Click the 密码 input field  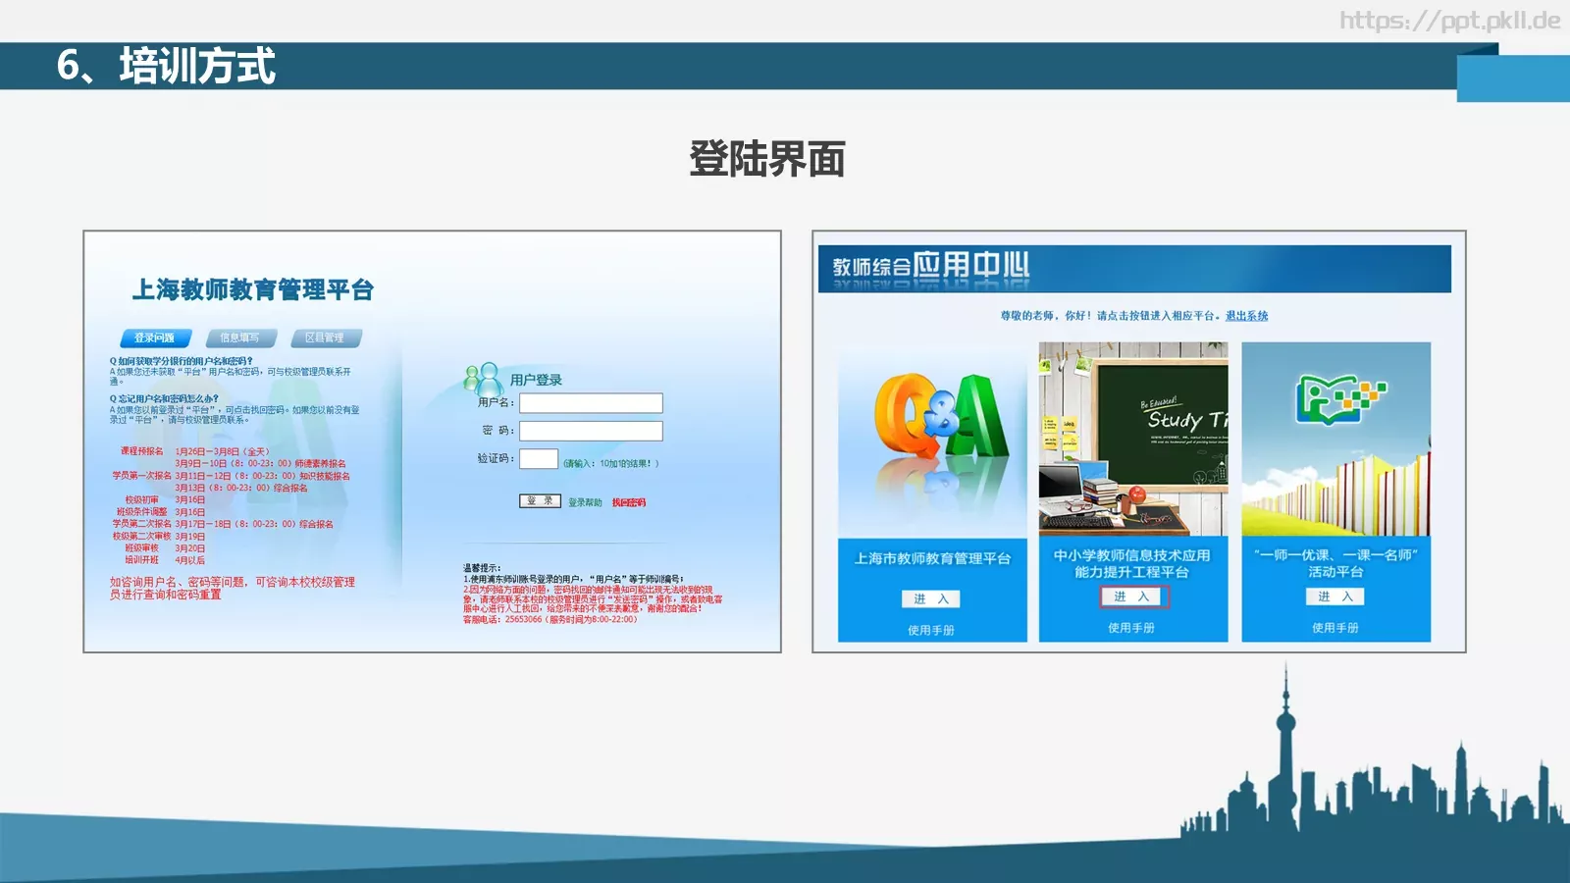(591, 431)
